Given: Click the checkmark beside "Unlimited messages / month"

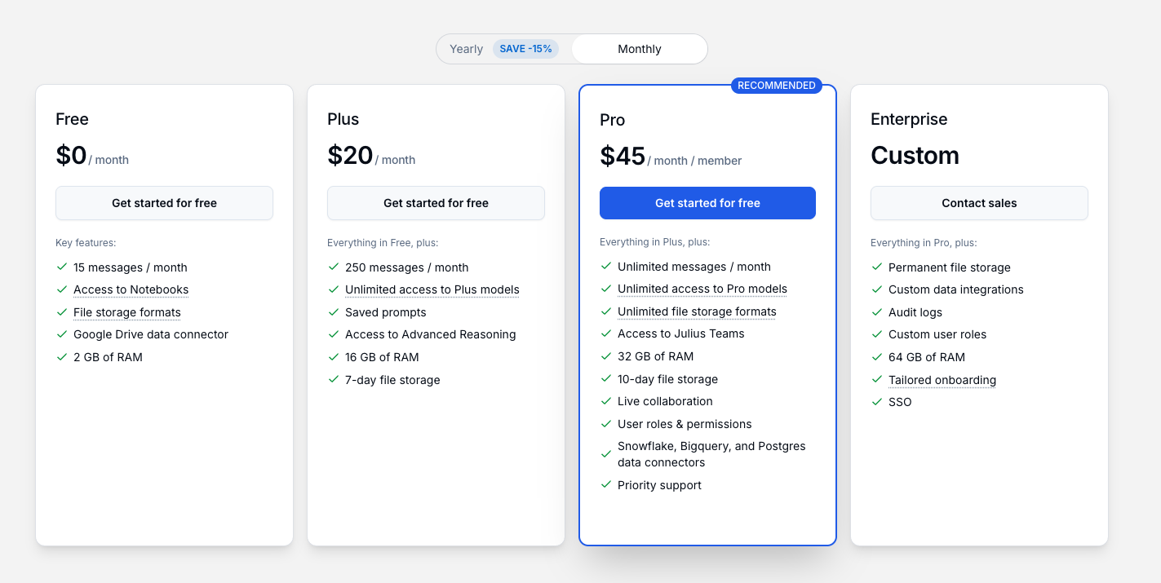Looking at the screenshot, I should [606, 267].
